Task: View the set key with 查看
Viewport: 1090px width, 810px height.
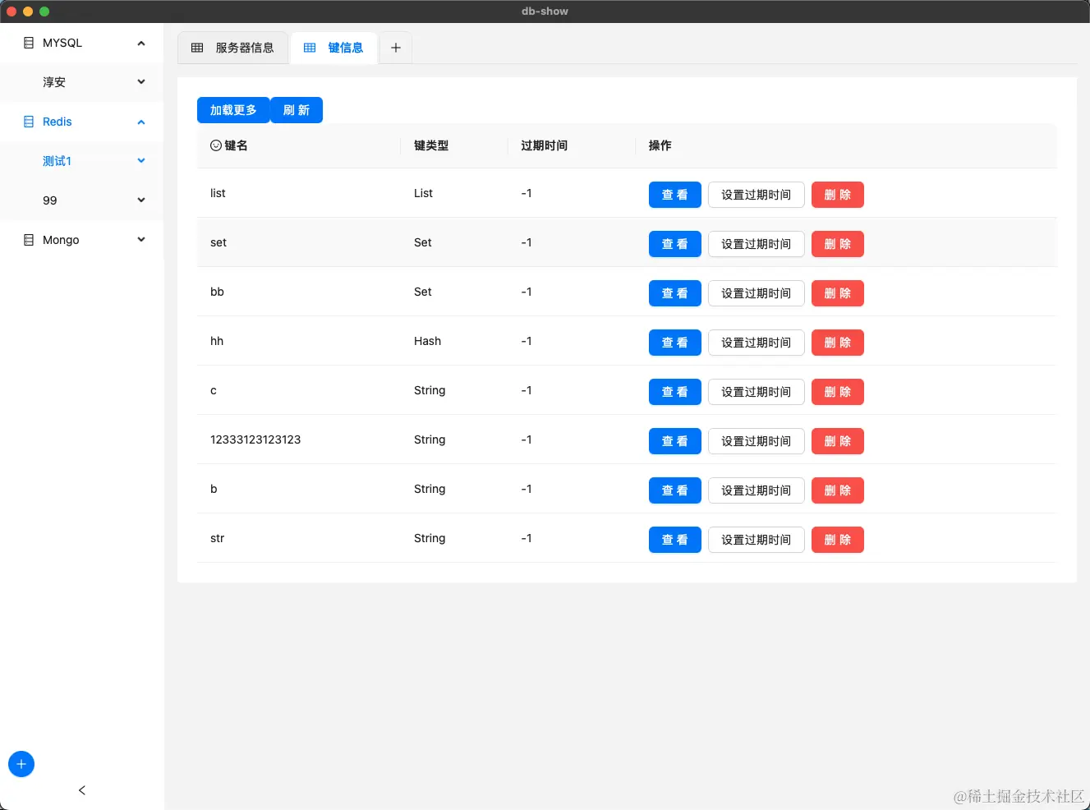Action: [x=675, y=244]
